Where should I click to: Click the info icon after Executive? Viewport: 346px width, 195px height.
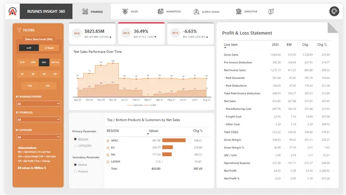271,11
